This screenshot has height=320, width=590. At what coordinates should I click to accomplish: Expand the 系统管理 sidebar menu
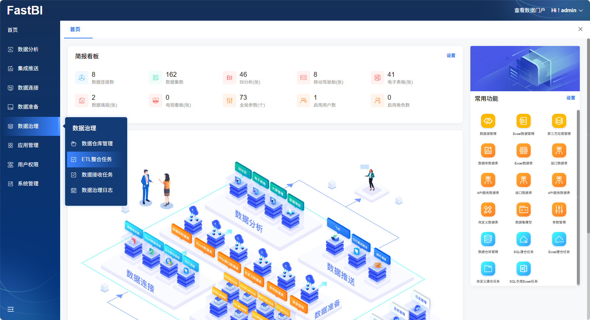pos(28,183)
